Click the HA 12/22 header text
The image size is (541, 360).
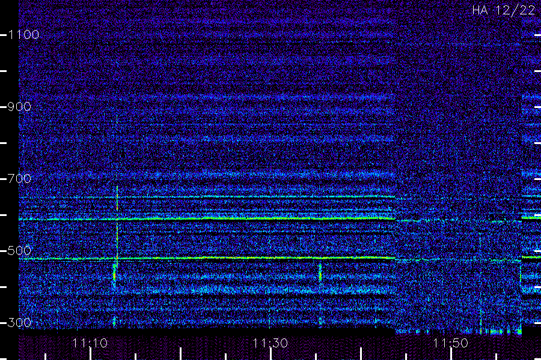click(x=503, y=10)
